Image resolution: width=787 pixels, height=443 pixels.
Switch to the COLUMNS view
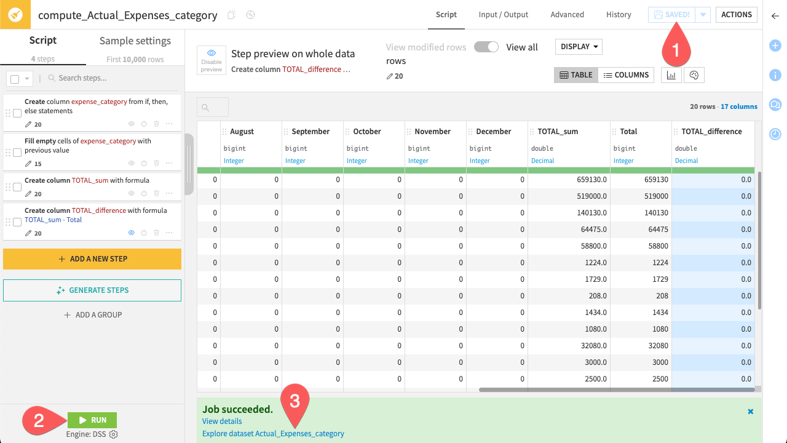[x=626, y=74]
